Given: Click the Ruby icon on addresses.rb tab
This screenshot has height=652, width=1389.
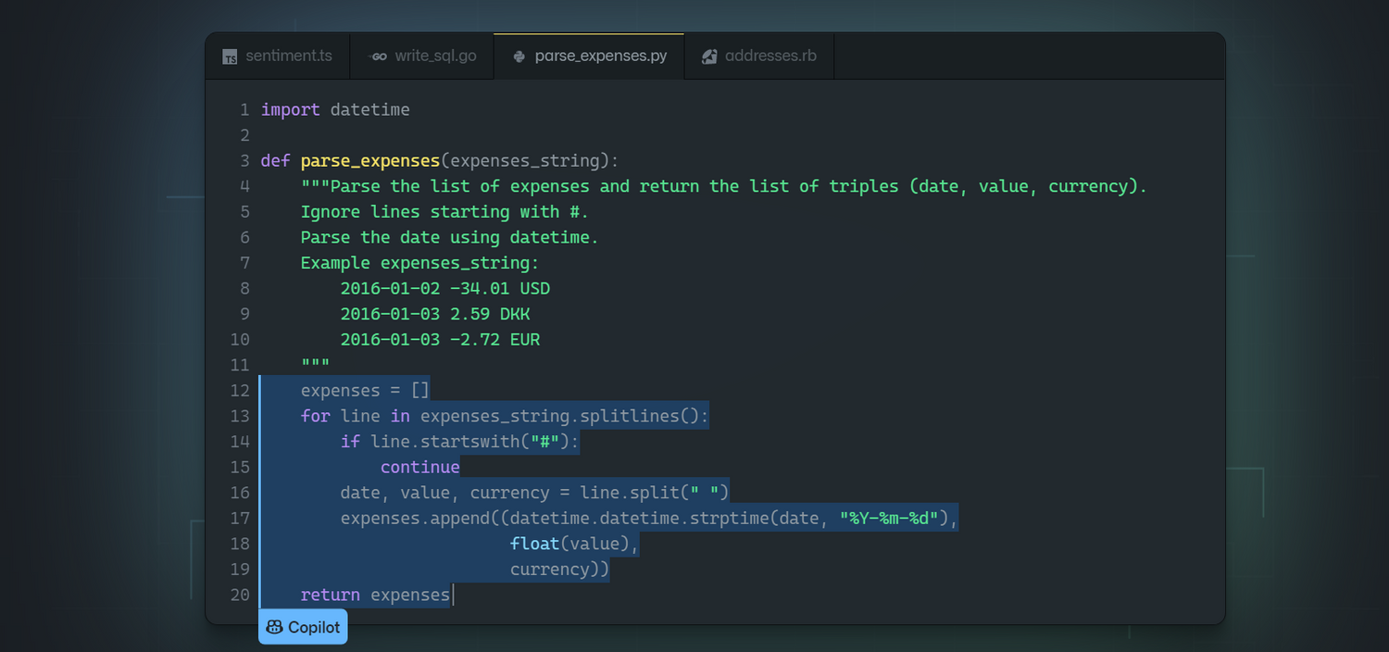Looking at the screenshot, I should point(709,56).
